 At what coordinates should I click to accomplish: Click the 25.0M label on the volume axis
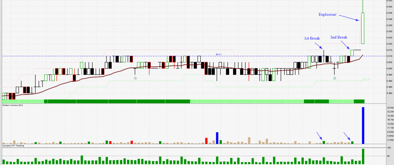(390, 108)
